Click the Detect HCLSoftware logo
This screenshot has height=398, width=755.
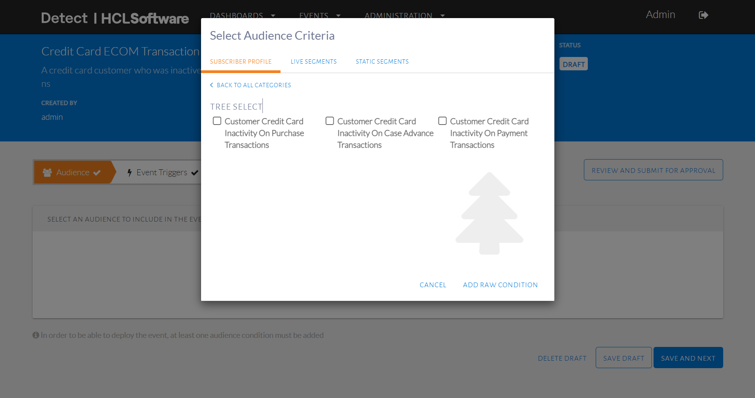click(x=115, y=18)
